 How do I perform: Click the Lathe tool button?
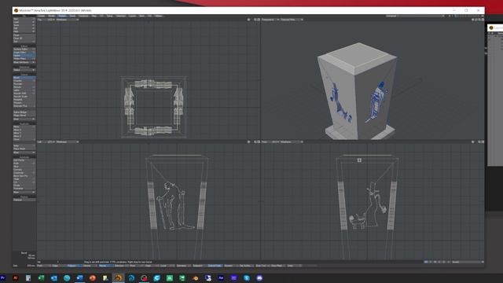pyautogui.click(x=24, y=90)
